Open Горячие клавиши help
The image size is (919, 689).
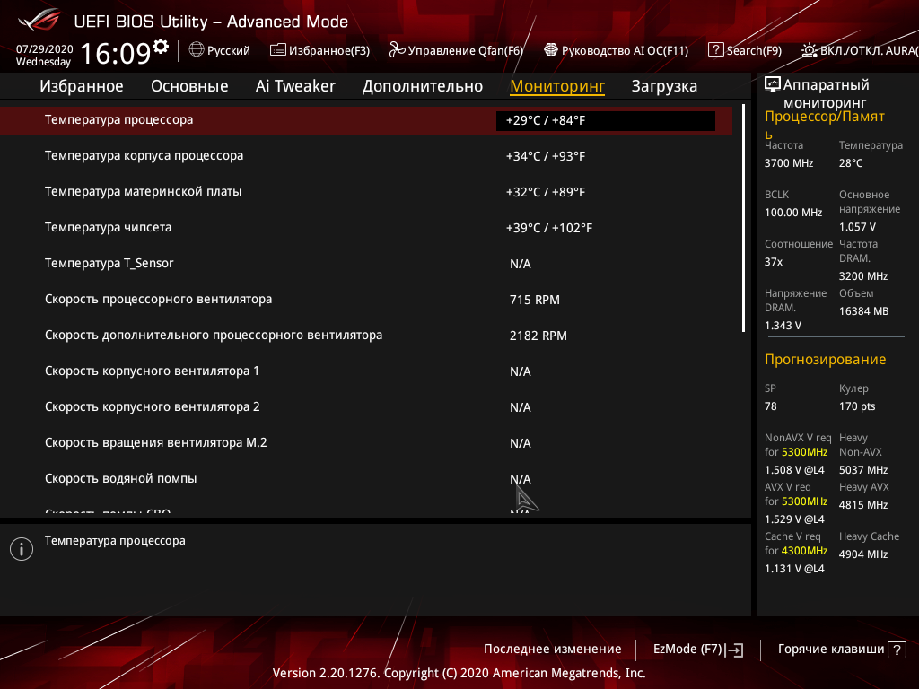(842, 650)
